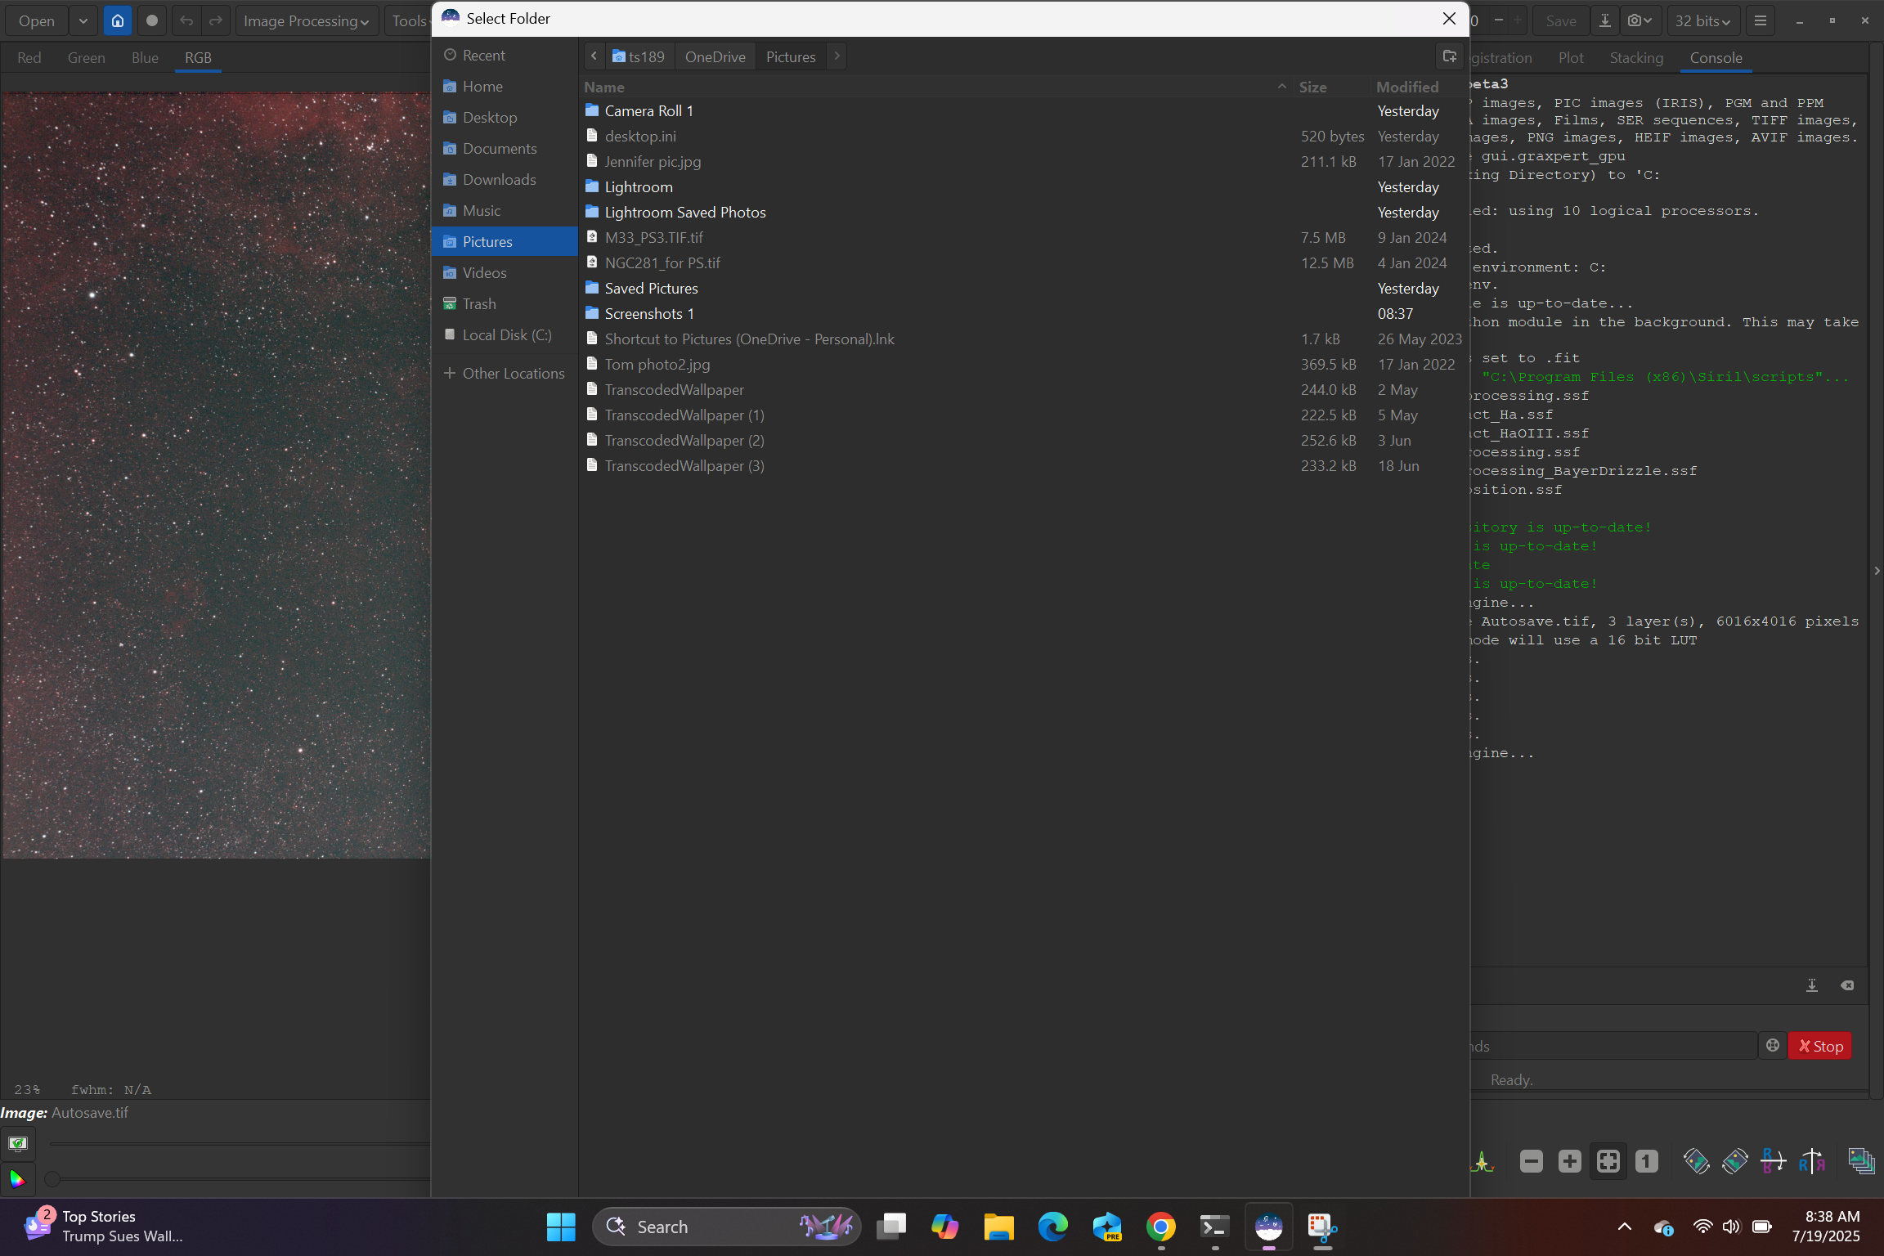Viewport: 1884px width, 1256px height.
Task: Click the upper display cutoff slider track
Action: tap(239, 1143)
